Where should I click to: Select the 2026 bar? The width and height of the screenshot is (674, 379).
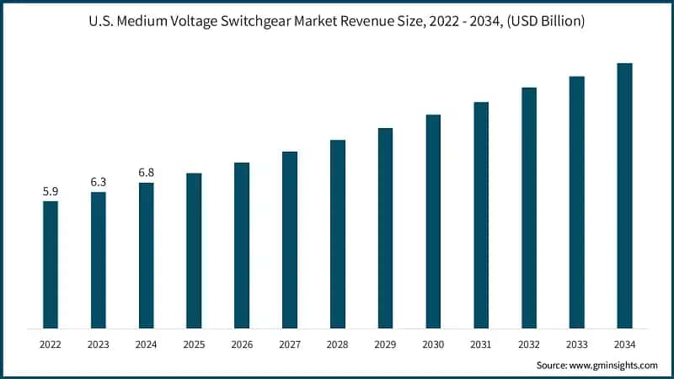pos(242,245)
